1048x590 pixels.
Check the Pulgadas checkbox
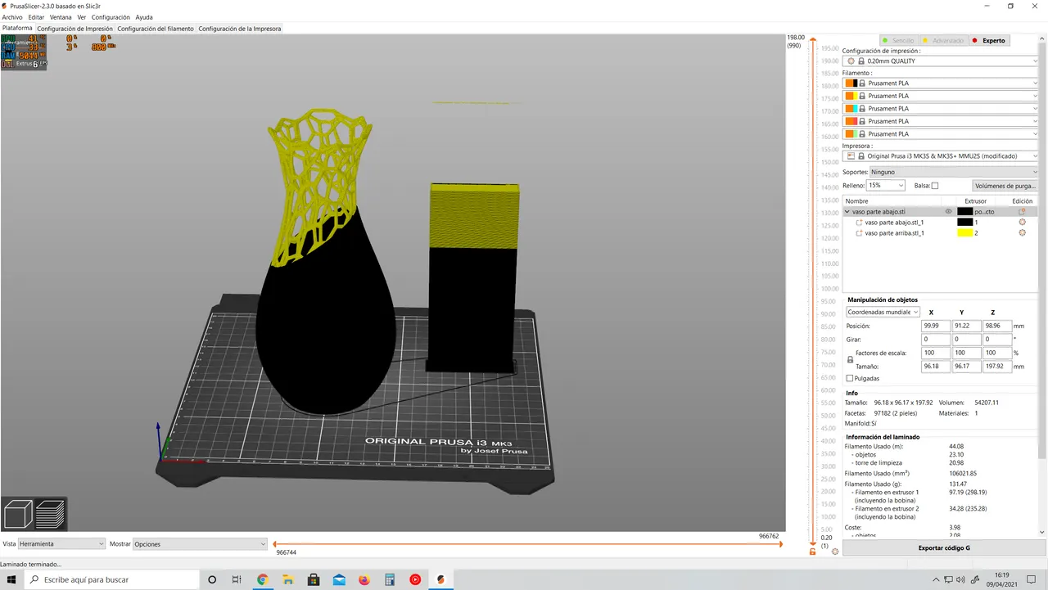pyautogui.click(x=850, y=378)
